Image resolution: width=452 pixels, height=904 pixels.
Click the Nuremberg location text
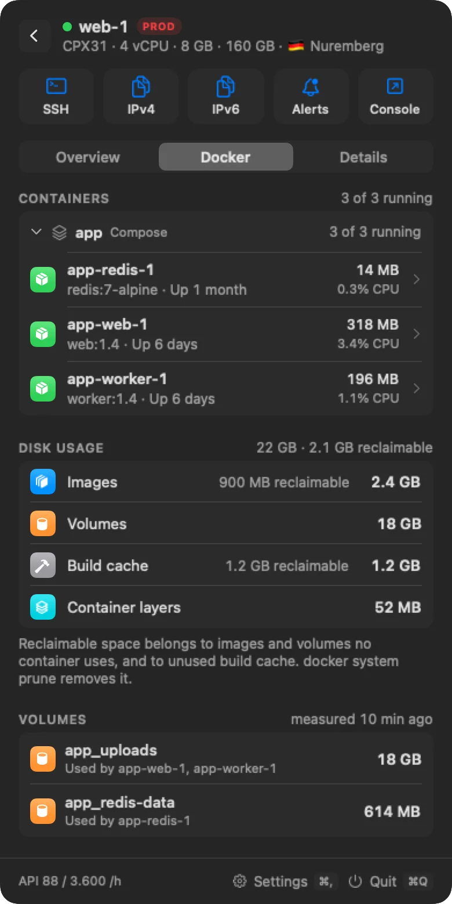347,46
